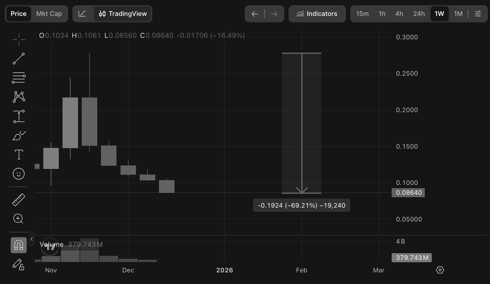This screenshot has height=284, width=490.
Task: Open the Indicators panel
Action: click(x=317, y=14)
